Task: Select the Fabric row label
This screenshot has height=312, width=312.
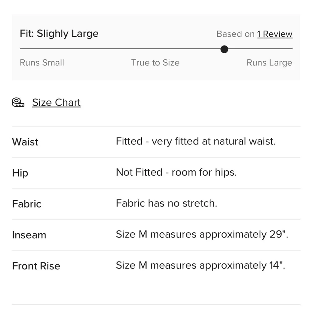Action: 27,204
